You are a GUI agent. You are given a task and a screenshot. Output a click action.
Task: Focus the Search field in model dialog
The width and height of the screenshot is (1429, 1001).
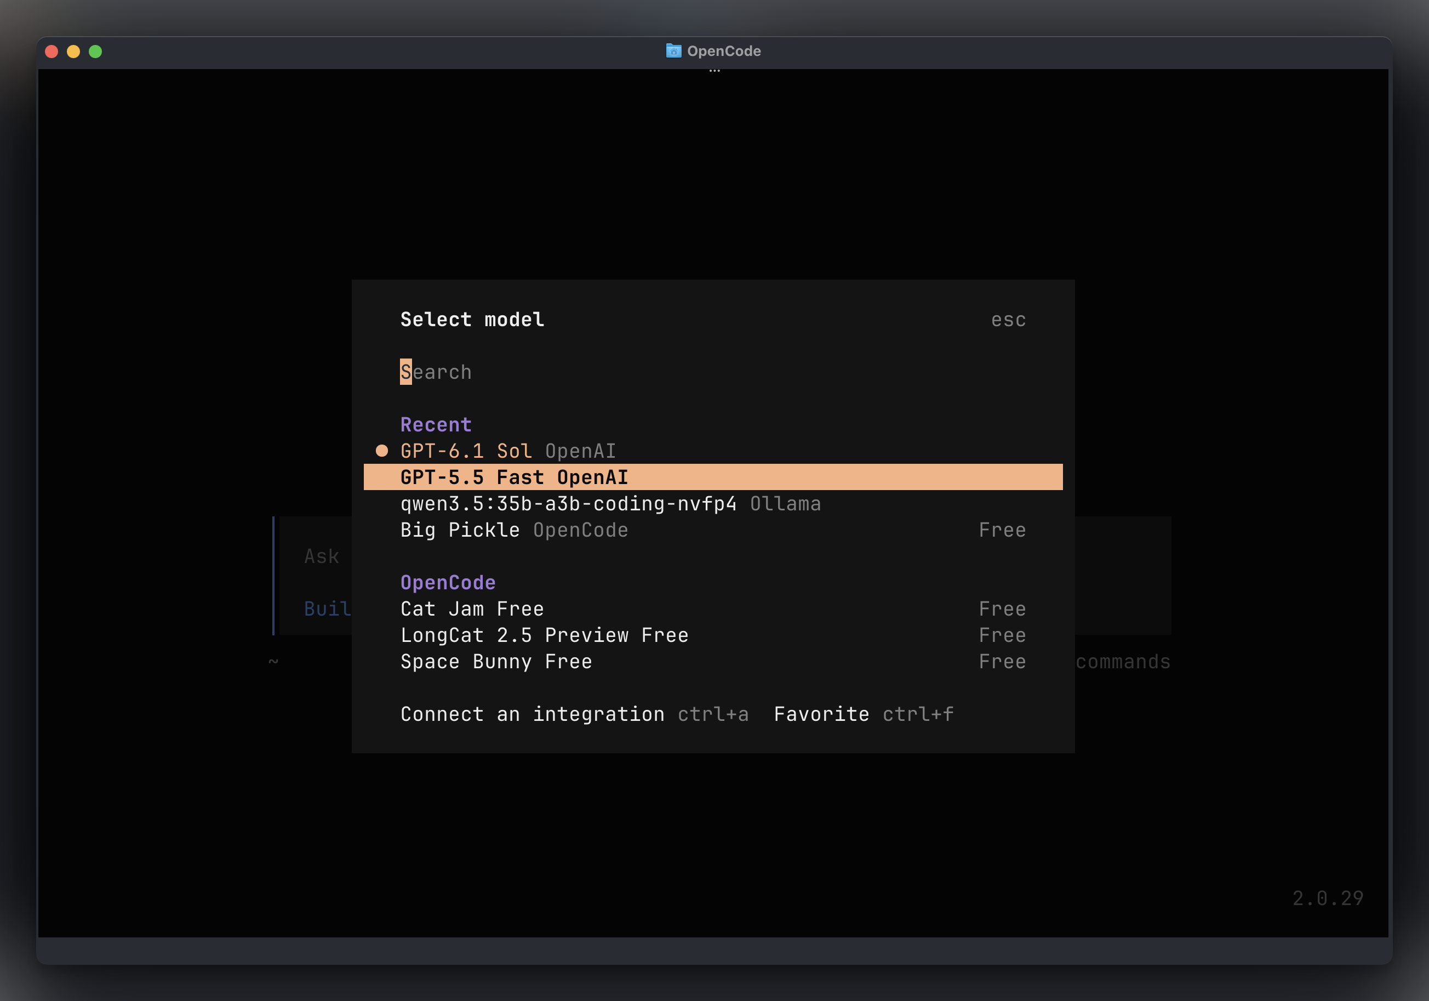pyautogui.click(x=713, y=372)
